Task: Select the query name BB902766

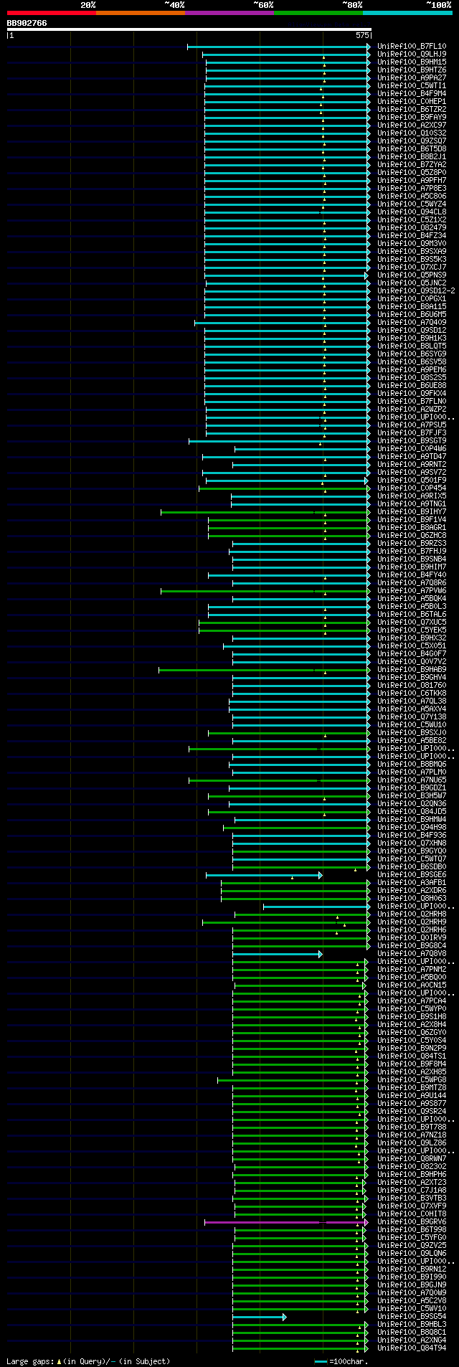Action: click(x=27, y=23)
